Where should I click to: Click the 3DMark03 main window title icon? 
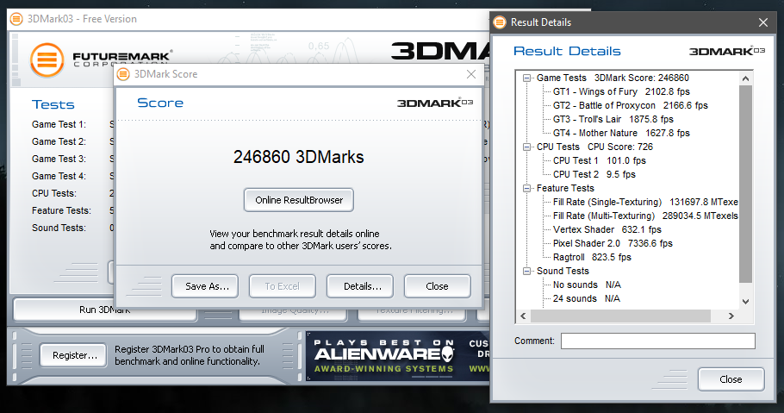(16, 19)
